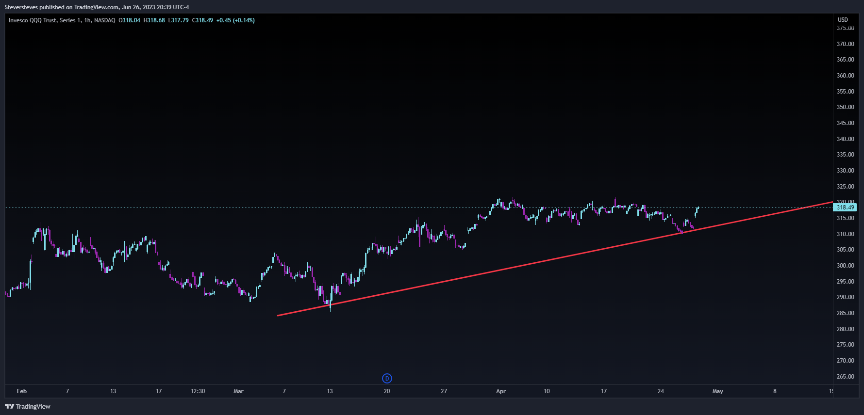Click the Invesco QQQ Trust symbol title

click(62, 20)
